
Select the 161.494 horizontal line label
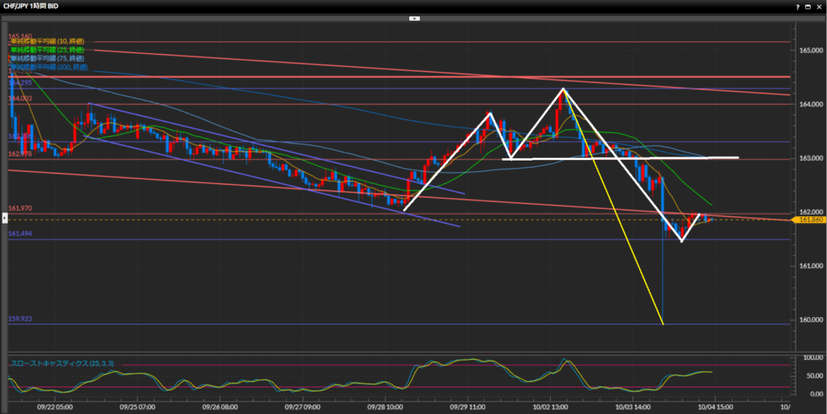[20, 234]
